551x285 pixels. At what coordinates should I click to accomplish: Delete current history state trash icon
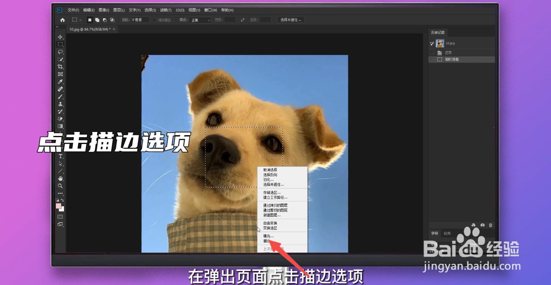[491, 225]
